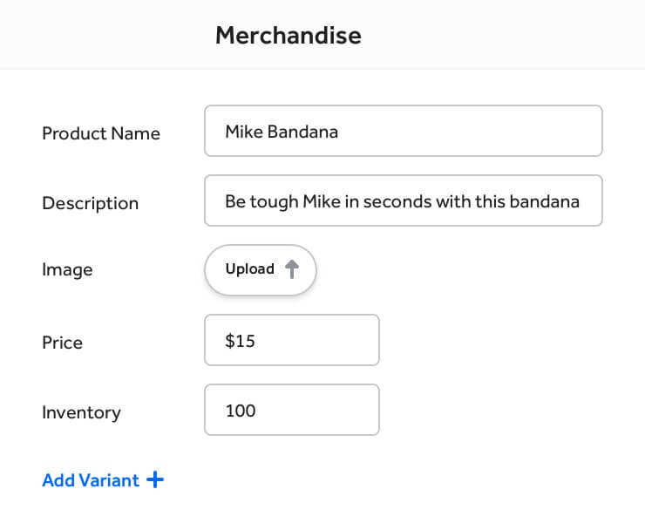Click the Add Variant link

(x=91, y=480)
